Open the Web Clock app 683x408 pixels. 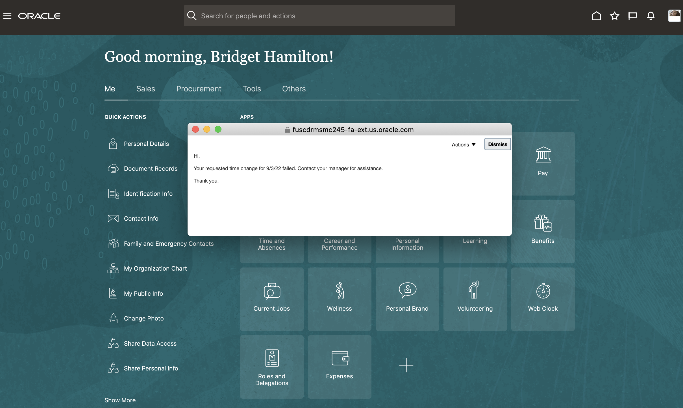(543, 299)
